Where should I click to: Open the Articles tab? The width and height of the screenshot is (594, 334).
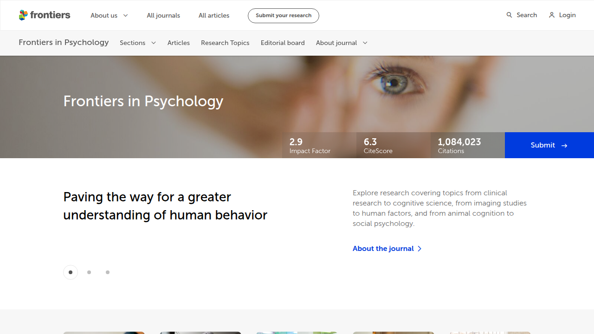[179, 43]
